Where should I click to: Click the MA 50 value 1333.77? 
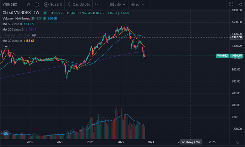29,24
